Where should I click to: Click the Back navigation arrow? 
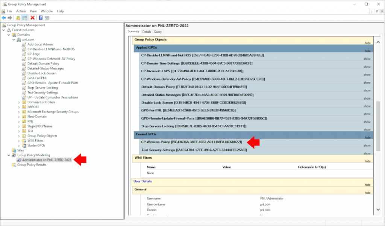pos(4,17)
